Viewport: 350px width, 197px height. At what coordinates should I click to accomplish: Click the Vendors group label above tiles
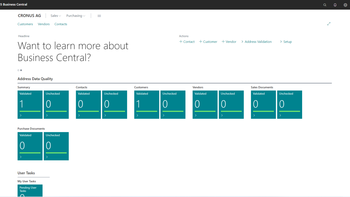198,87
